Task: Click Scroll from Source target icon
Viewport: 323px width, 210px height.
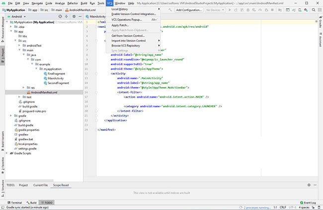Action: point(60,16)
